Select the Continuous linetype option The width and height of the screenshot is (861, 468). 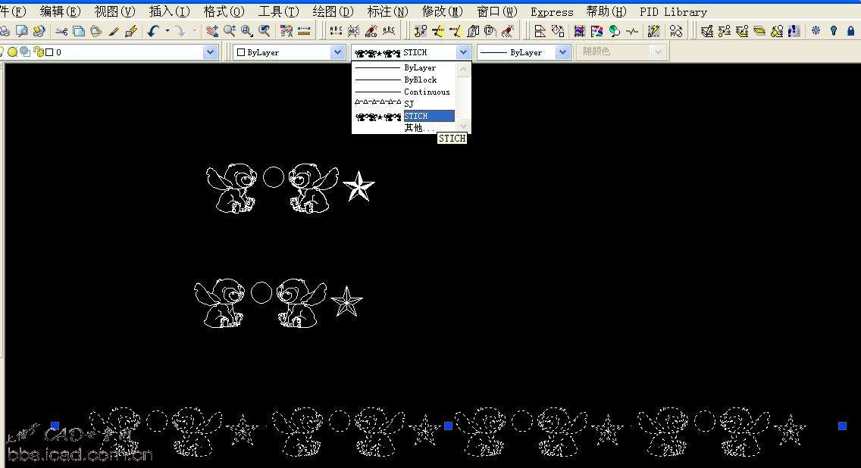coord(405,92)
